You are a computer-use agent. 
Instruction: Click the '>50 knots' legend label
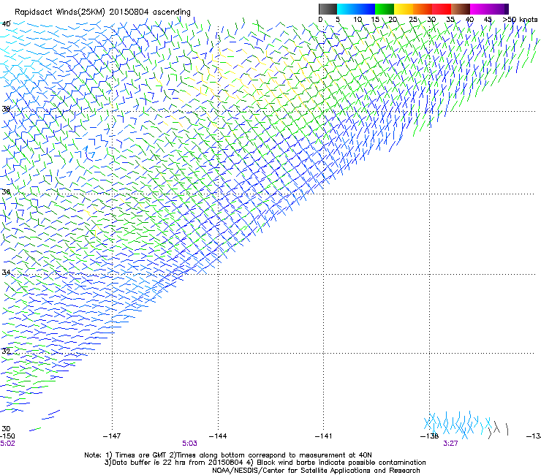coord(520,20)
